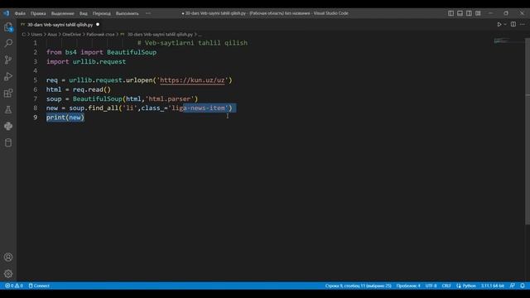Click line number 1 in the gutter
Screen dimensions: 530x298
(35, 43)
